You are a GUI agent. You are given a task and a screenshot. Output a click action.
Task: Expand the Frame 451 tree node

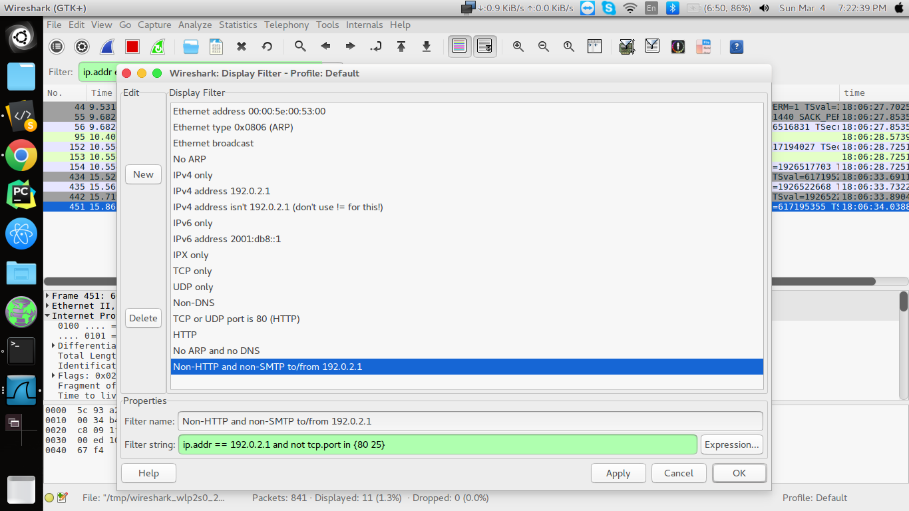click(47, 295)
